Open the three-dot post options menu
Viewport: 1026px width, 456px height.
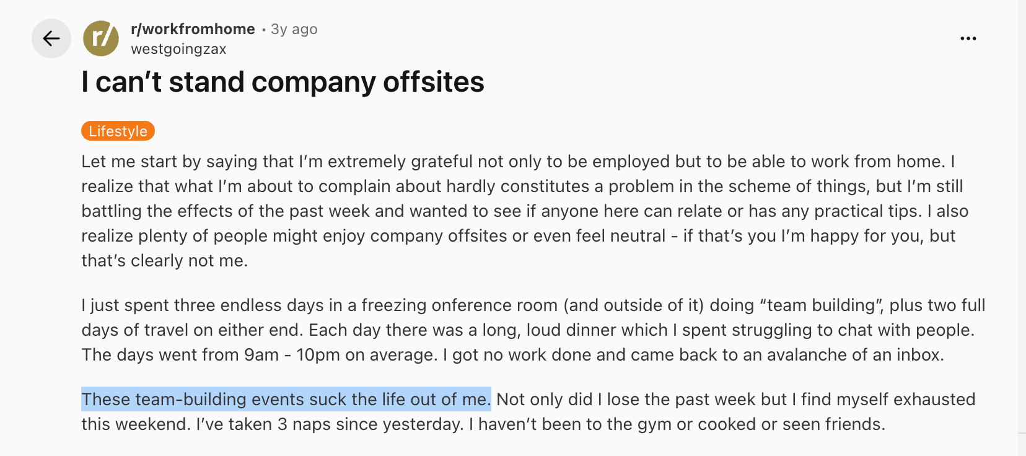pyautogui.click(x=968, y=38)
